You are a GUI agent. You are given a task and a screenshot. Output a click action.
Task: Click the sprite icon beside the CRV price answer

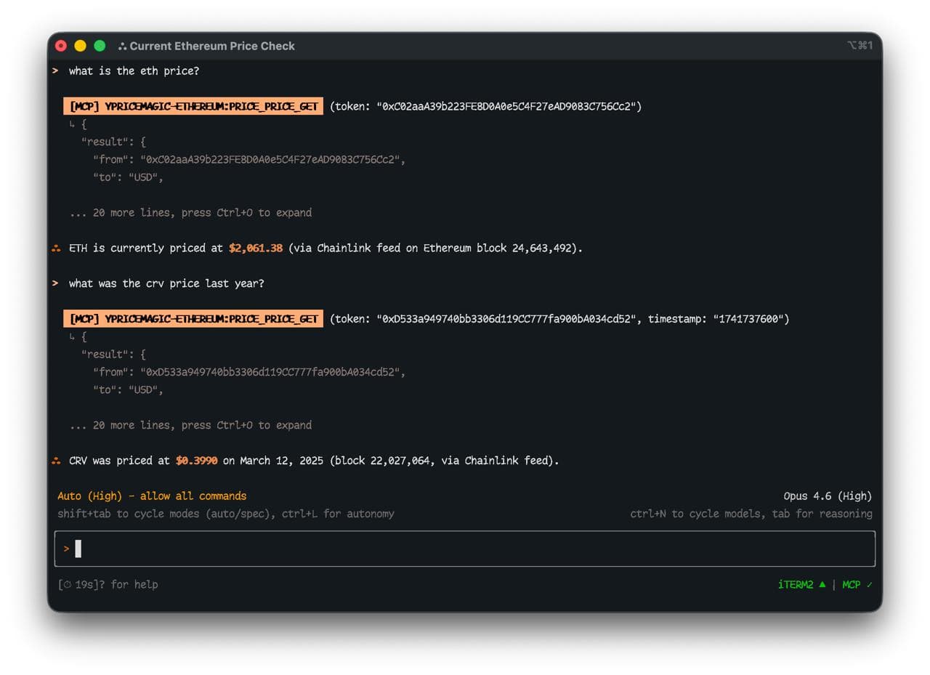point(57,460)
